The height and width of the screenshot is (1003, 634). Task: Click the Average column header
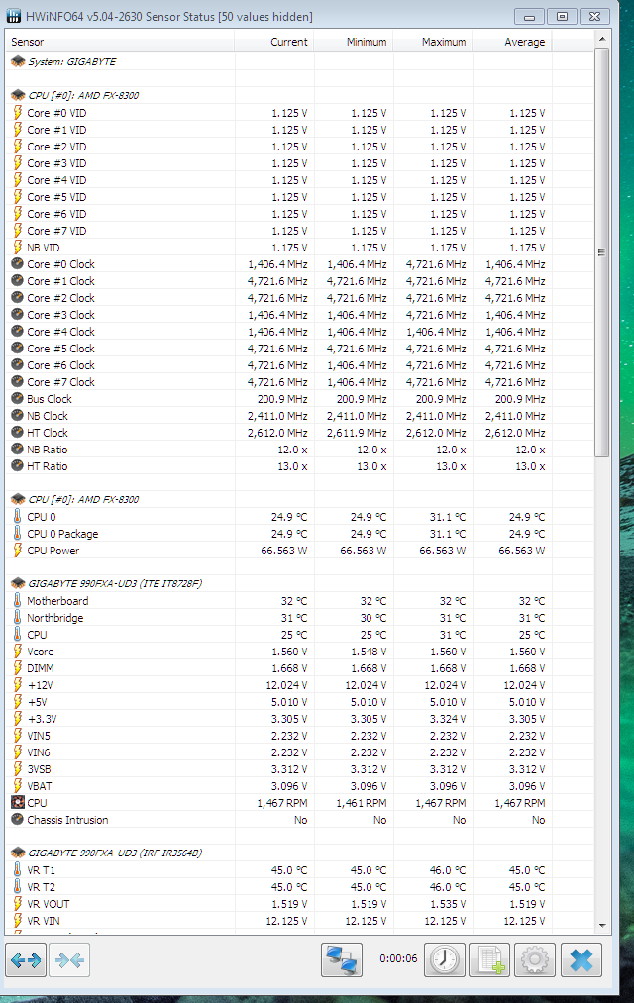coord(512,42)
